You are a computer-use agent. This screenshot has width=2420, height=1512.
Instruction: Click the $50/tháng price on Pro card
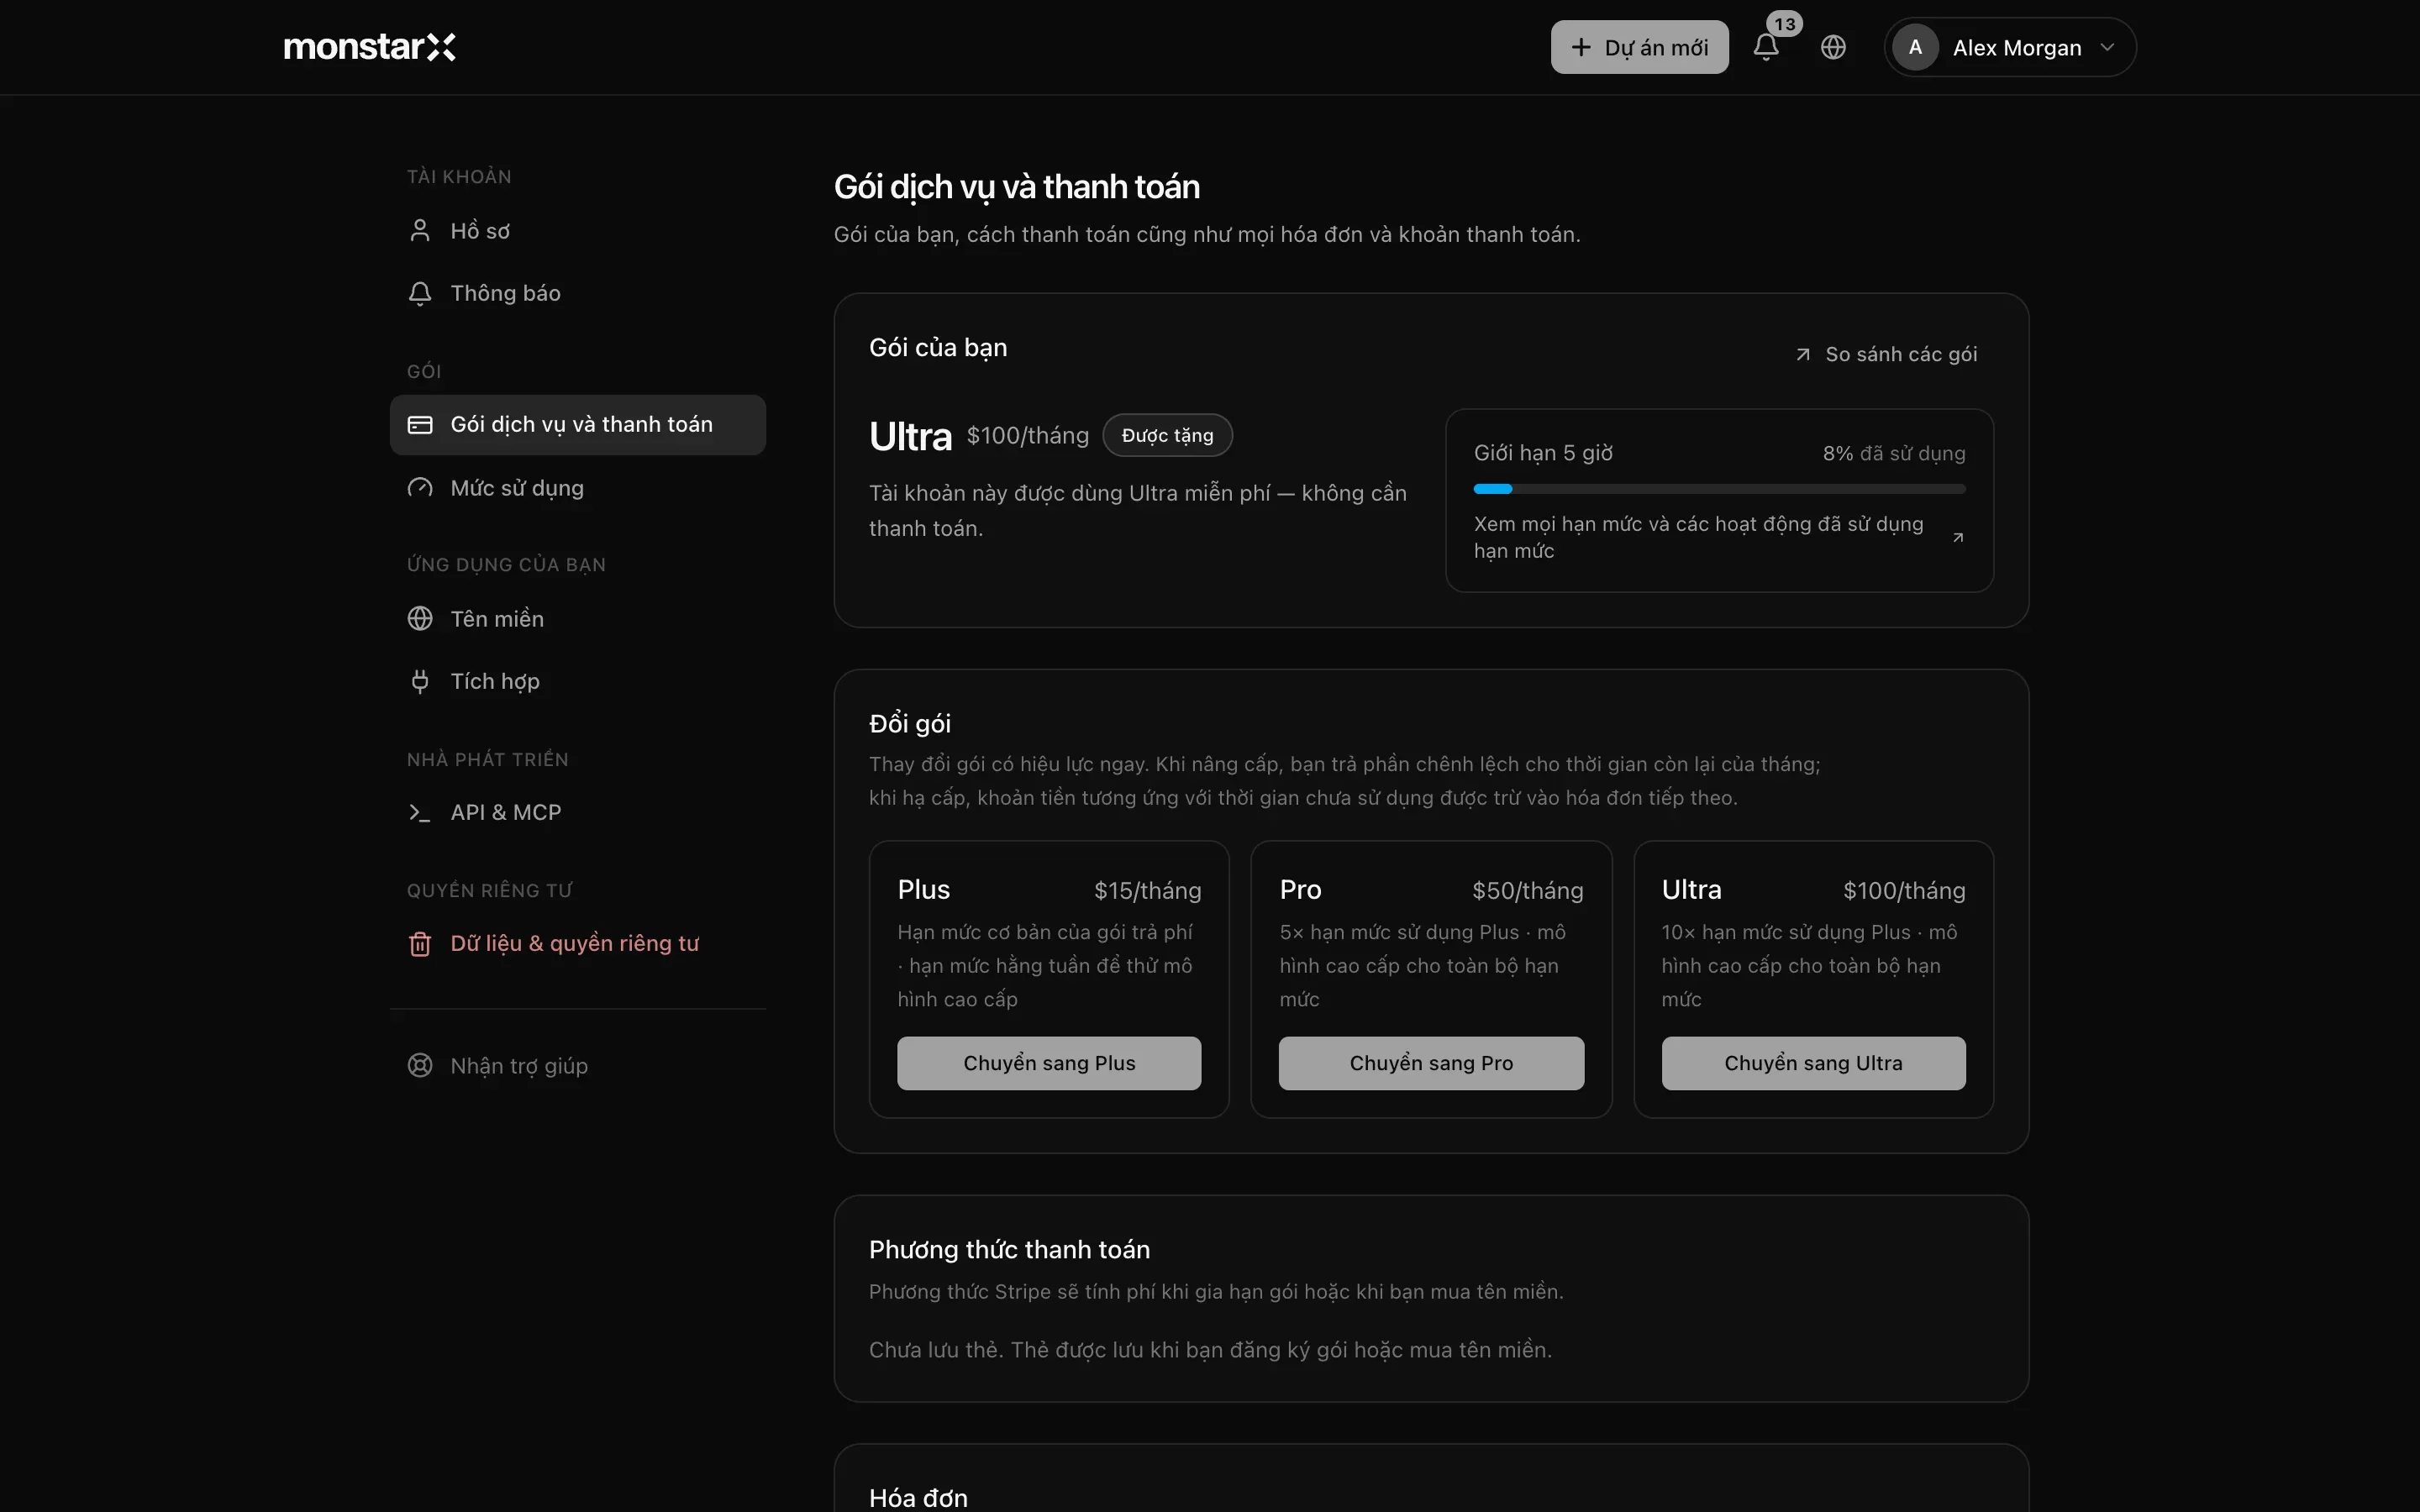click(x=1527, y=891)
